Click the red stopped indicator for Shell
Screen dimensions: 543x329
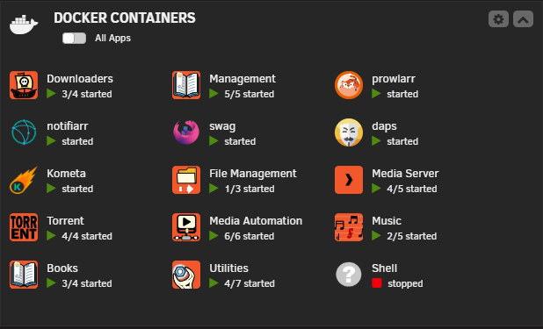[377, 283]
